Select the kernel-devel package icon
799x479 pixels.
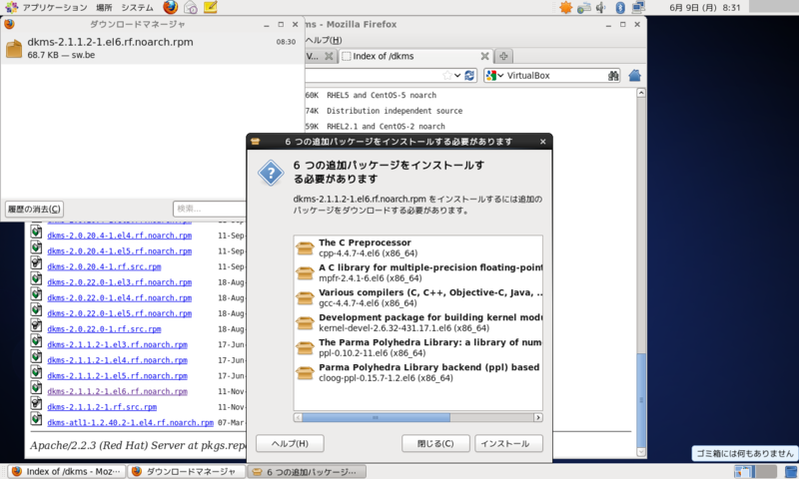click(x=305, y=322)
